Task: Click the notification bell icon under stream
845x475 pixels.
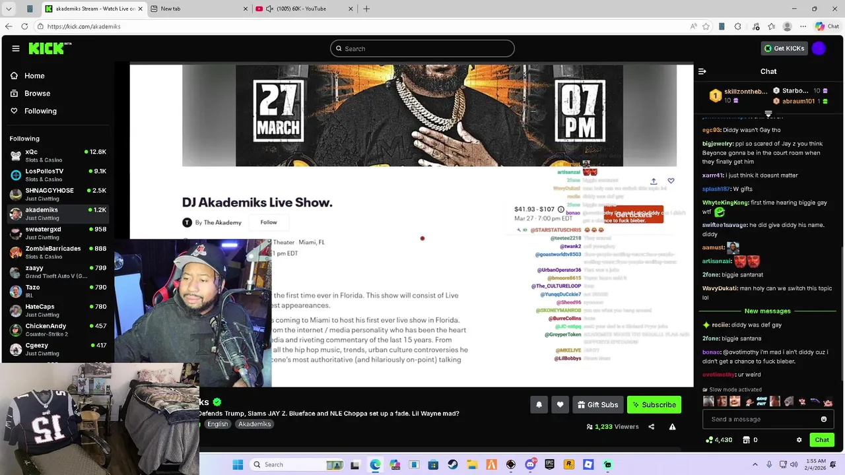Action: coord(539,404)
